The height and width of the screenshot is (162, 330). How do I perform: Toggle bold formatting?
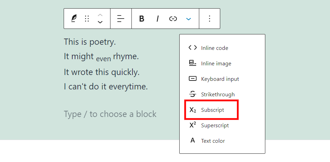tap(141, 19)
